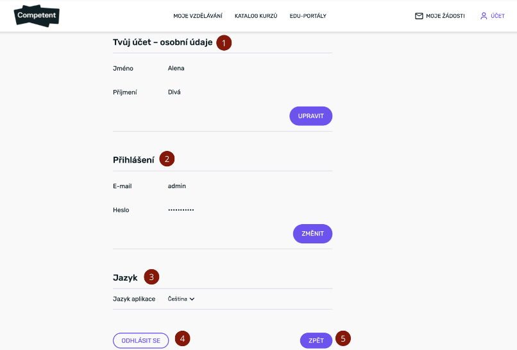Click the chevron next to Čeština
This screenshot has height=350, width=517.
(192, 299)
